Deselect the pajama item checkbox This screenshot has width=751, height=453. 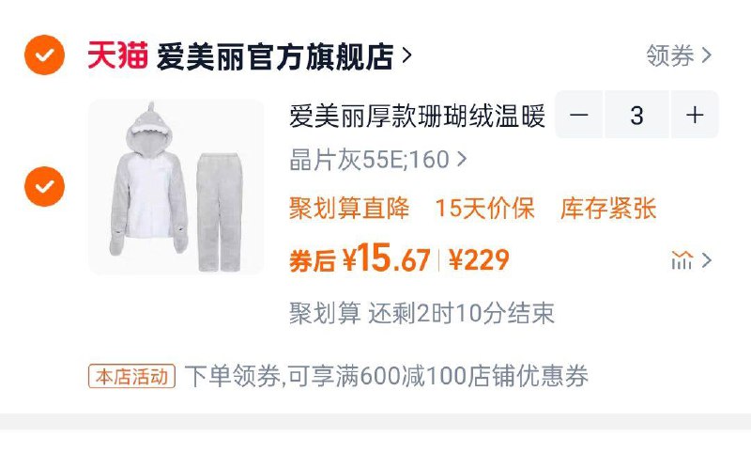(44, 186)
